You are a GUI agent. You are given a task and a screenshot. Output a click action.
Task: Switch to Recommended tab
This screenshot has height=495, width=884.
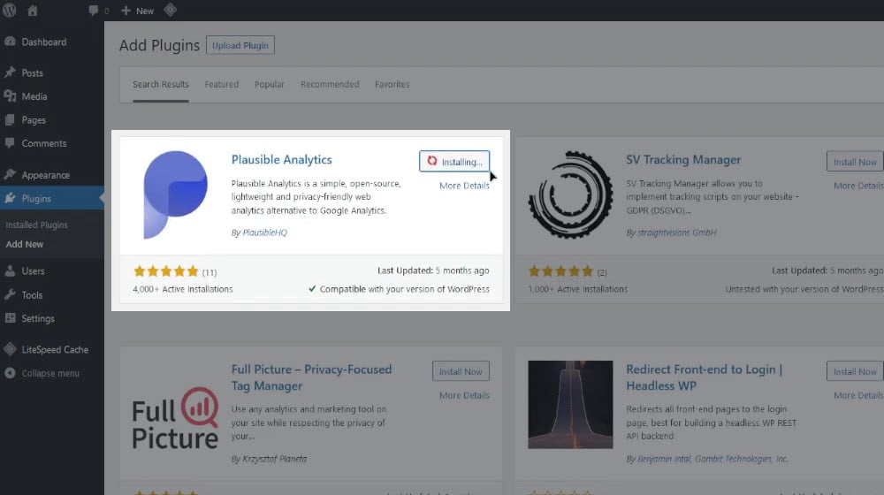(x=330, y=84)
